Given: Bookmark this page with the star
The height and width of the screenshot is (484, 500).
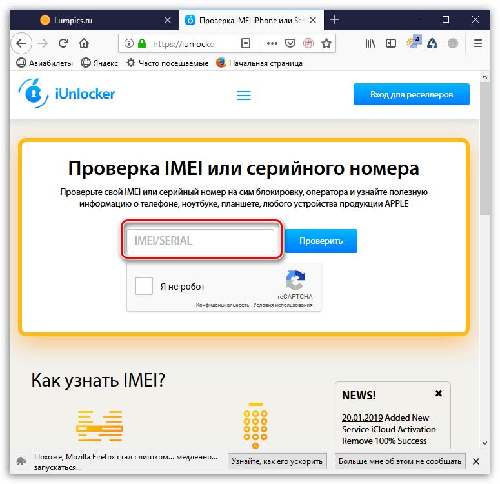Looking at the screenshot, I should point(326,43).
